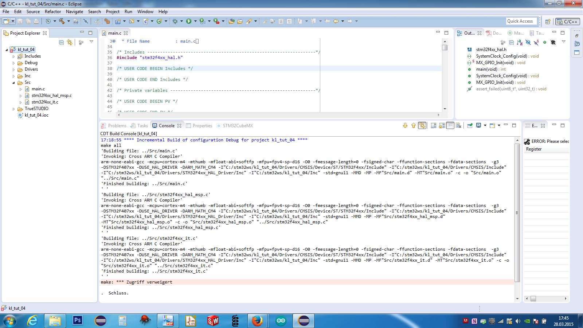Viewport: 583px width, 328px height.
Task: Open the Project menu
Action: click(113, 12)
